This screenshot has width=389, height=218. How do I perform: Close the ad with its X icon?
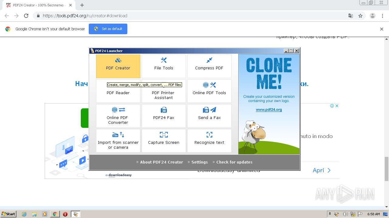337,106
